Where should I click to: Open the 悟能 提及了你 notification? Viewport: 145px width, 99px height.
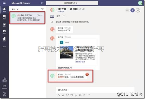pyautogui.click(x=27, y=18)
